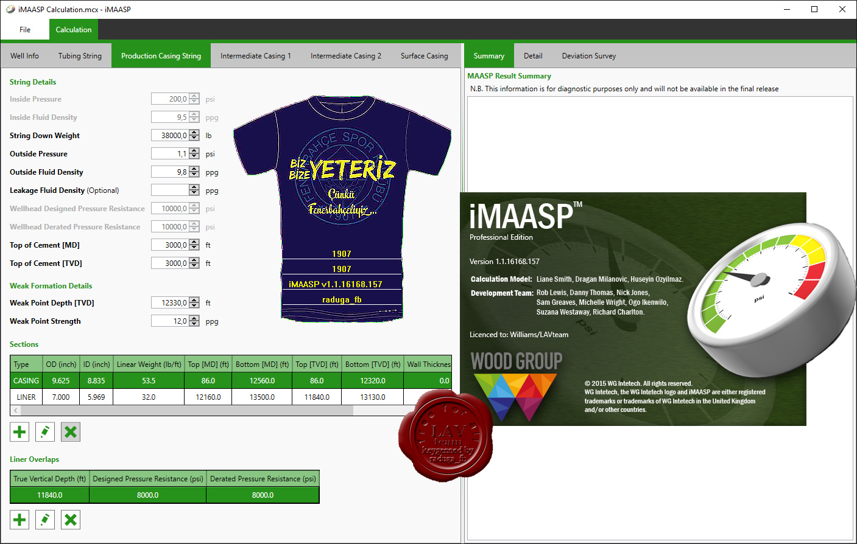
Task: Click the String Down Weight spinner arrows
Action: [194, 136]
